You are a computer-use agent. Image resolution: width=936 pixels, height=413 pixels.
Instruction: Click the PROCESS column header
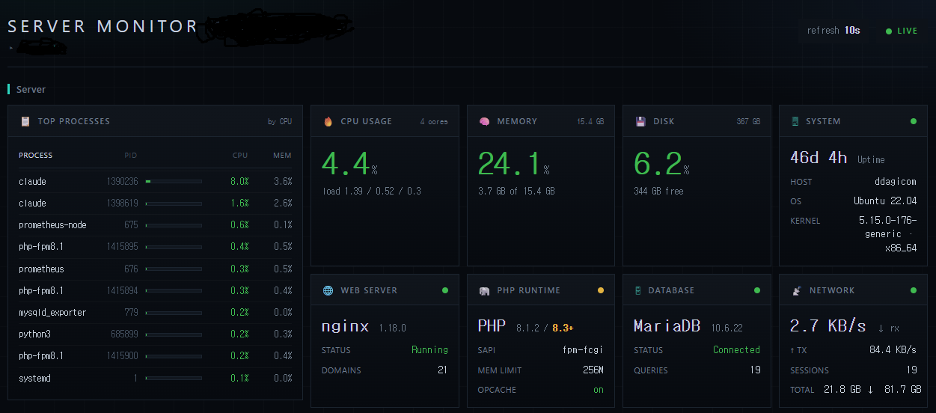pos(36,156)
